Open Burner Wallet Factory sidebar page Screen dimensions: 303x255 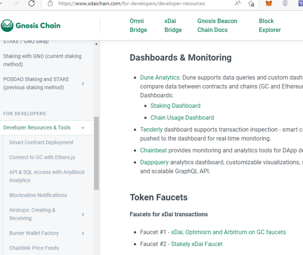(x=34, y=233)
